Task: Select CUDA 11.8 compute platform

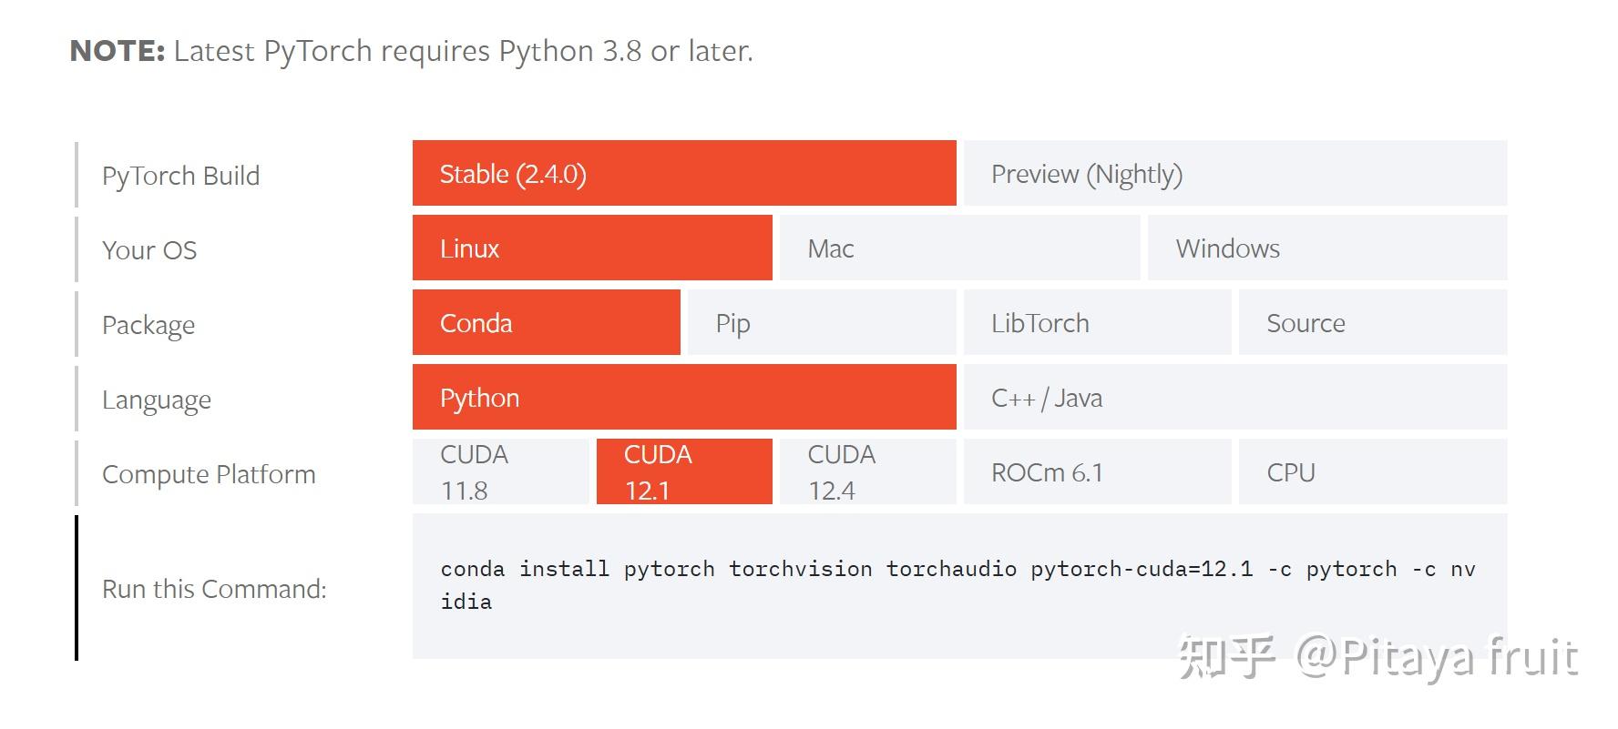Action: click(x=501, y=471)
